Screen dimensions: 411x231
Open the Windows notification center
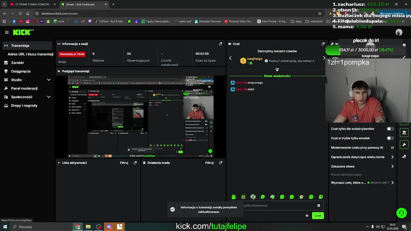coord(404,227)
